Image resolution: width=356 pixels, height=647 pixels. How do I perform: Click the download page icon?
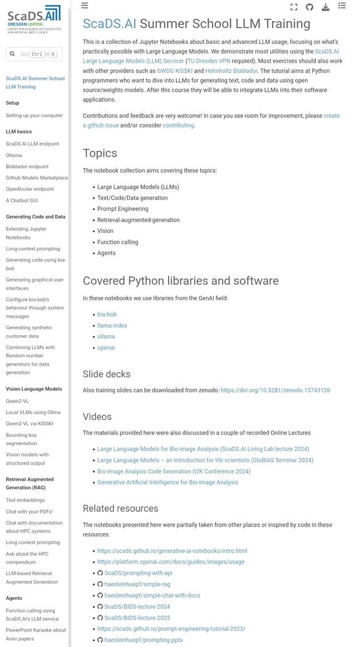click(x=326, y=6)
